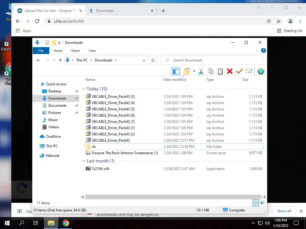Select Pictures in navigation pane
306x229 pixels.
pos(55,113)
